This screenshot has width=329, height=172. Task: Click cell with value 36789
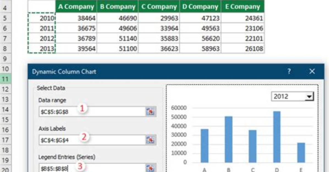(76, 38)
